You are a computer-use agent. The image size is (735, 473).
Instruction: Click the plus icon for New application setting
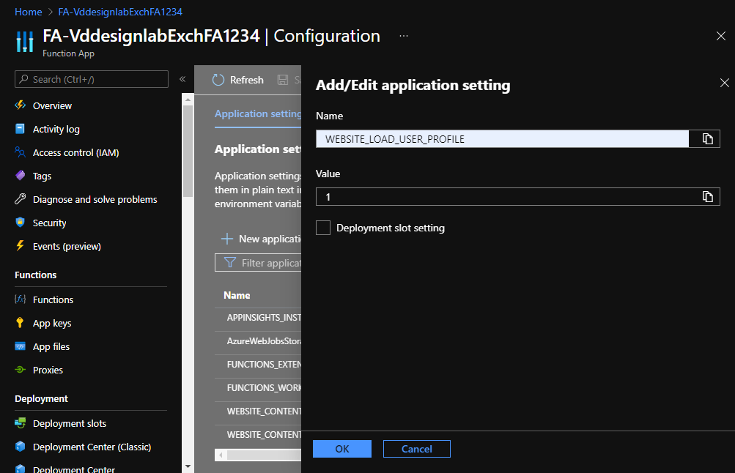227,239
